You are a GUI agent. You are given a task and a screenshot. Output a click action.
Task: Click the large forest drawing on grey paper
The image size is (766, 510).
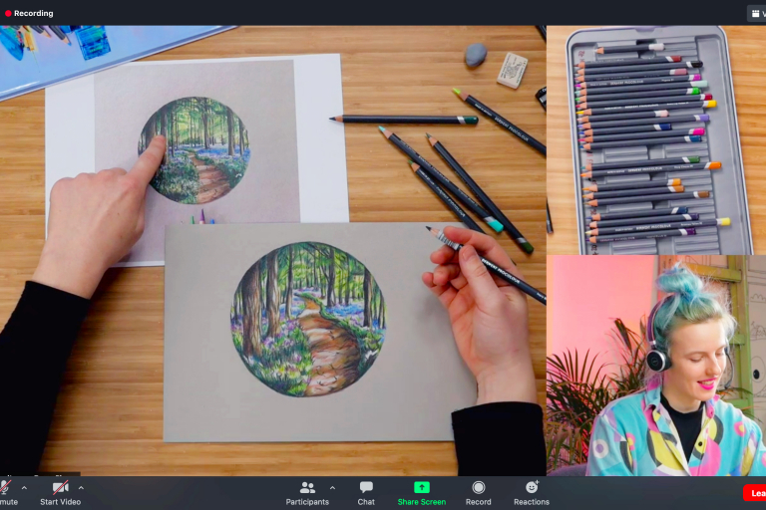pos(307,318)
